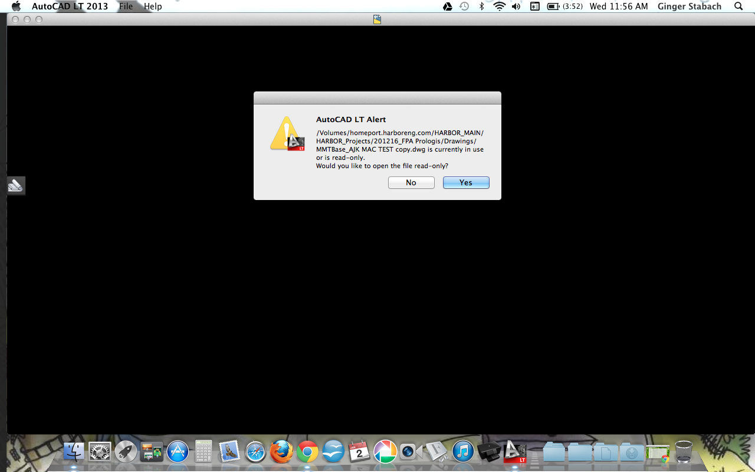Open the camera lens app in Dock

pos(411,452)
